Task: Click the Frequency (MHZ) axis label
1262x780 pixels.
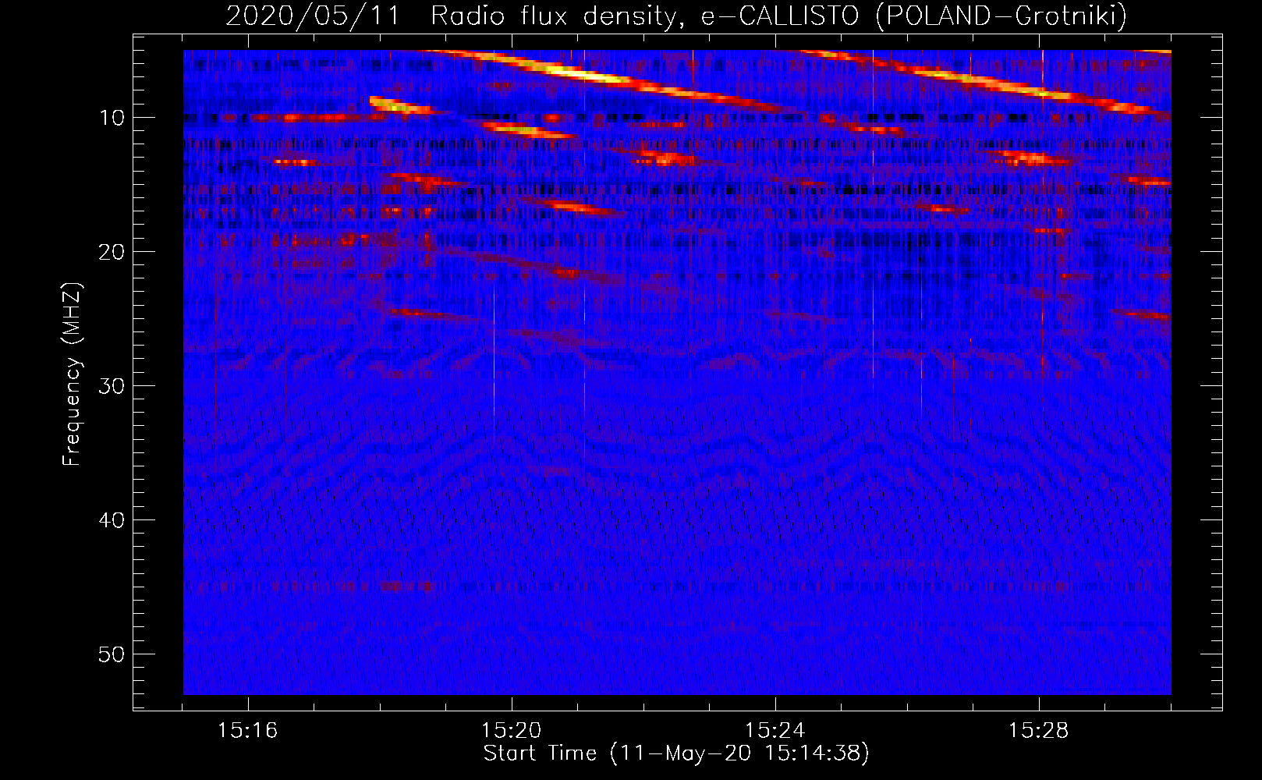Action: [x=72, y=374]
